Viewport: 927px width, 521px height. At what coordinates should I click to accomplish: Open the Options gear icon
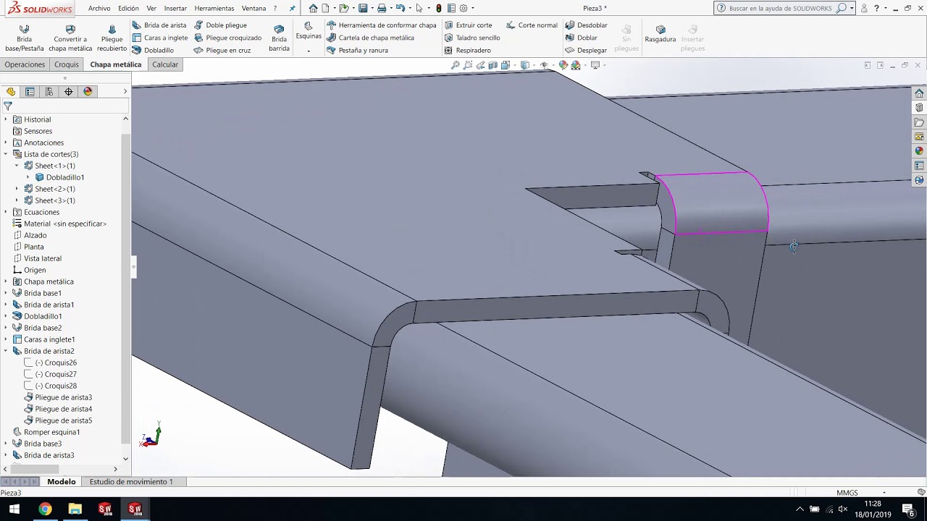click(x=463, y=9)
